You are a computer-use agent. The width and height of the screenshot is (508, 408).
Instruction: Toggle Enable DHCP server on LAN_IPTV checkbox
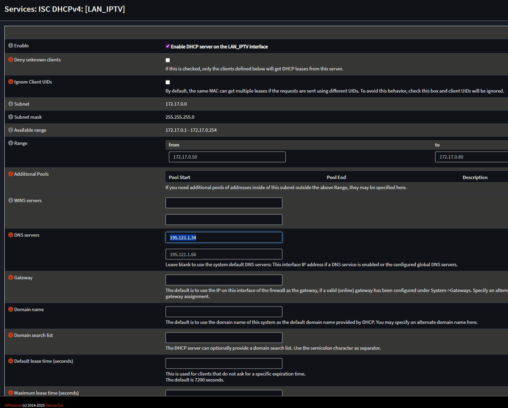[x=168, y=46]
